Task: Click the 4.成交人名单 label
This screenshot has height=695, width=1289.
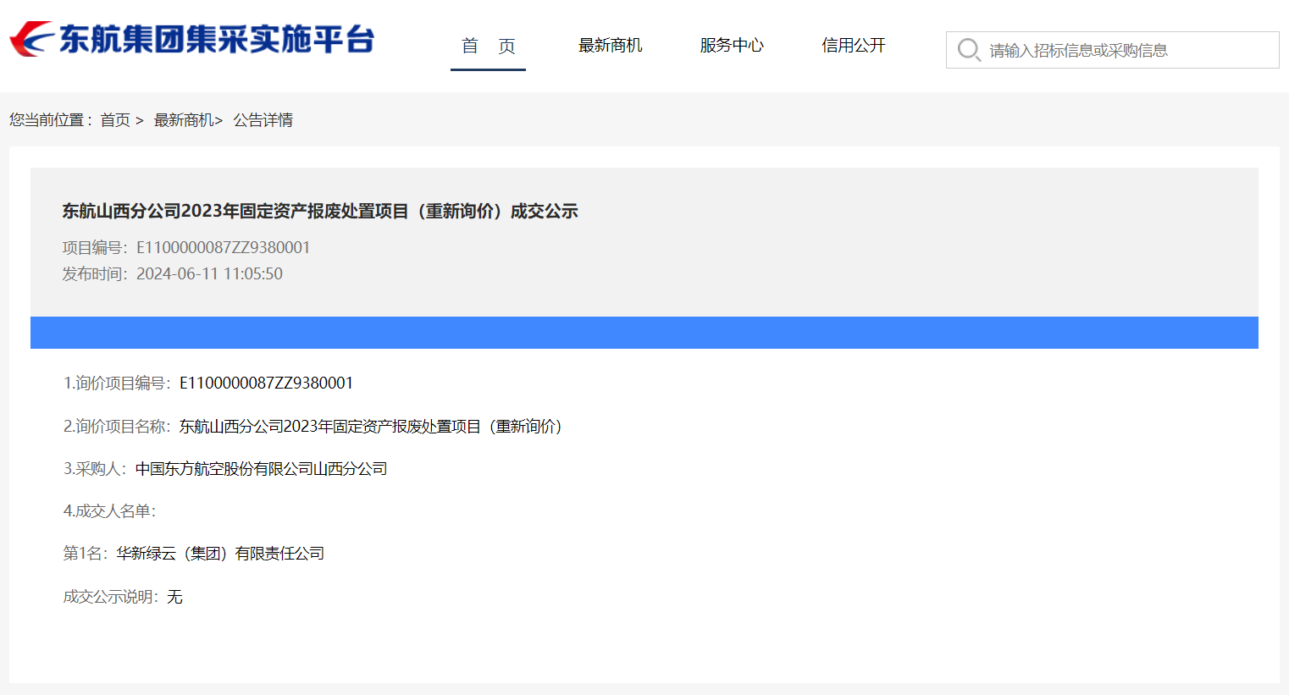Action: coord(110,510)
